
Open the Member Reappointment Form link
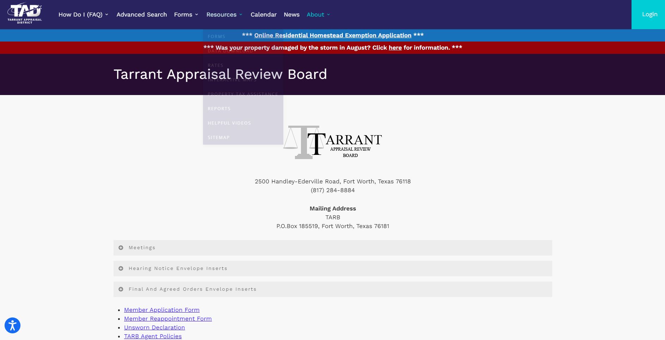pyautogui.click(x=168, y=319)
